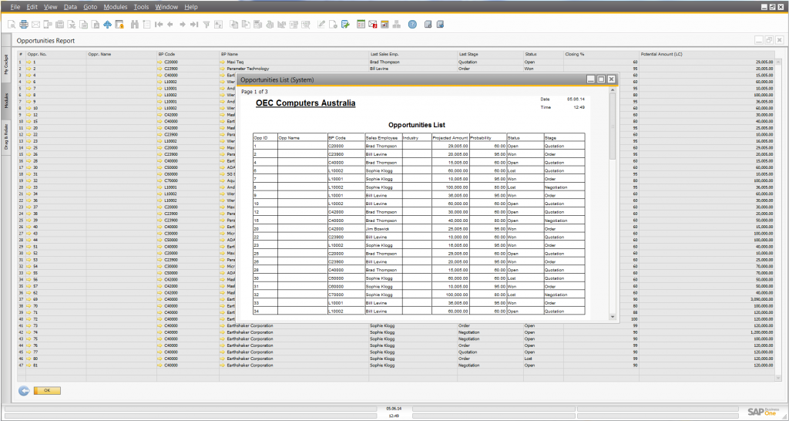Click the Find binoculars icon
Screen dimensions: 789x421
tap(135, 24)
